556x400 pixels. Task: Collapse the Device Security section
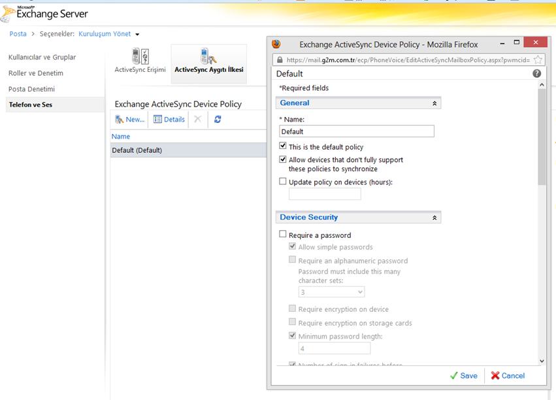(434, 218)
